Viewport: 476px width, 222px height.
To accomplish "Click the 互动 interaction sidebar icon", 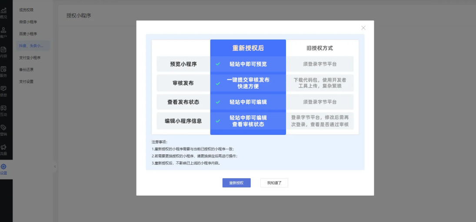I will click(x=3, y=110).
